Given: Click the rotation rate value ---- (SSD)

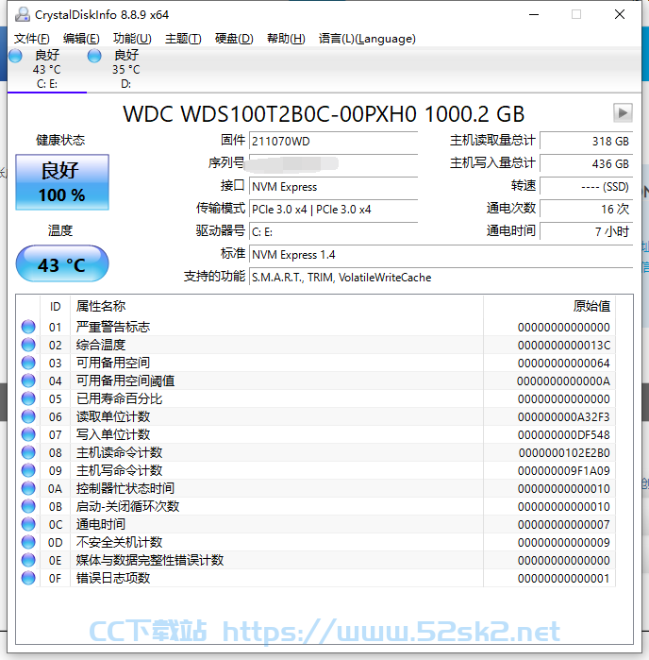Looking at the screenshot, I should click(x=587, y=186).
